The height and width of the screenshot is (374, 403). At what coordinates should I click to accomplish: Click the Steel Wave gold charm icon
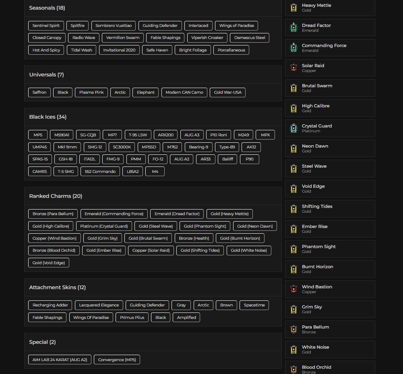(x=293, y=169)
